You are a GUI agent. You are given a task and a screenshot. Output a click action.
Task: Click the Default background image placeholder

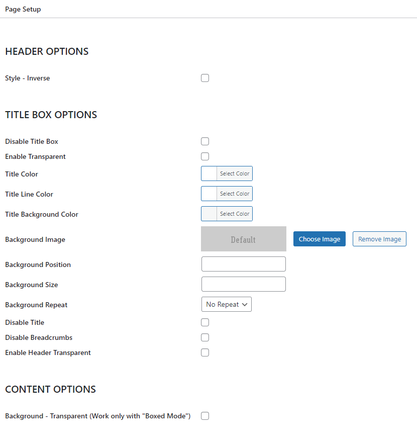pos(244,239)
